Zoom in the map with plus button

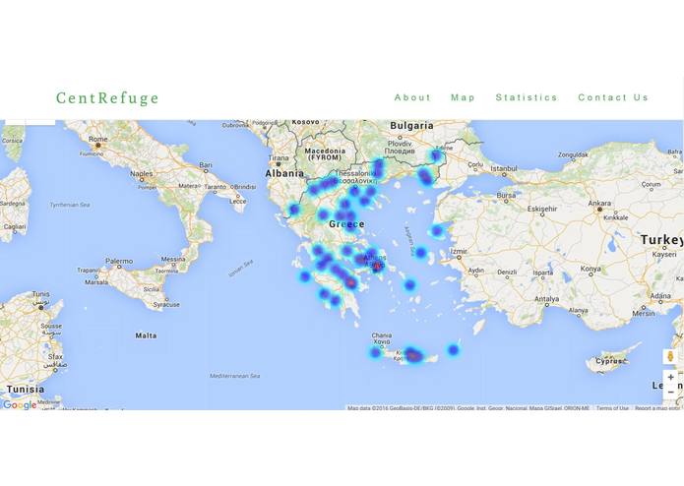pos(671,378)
